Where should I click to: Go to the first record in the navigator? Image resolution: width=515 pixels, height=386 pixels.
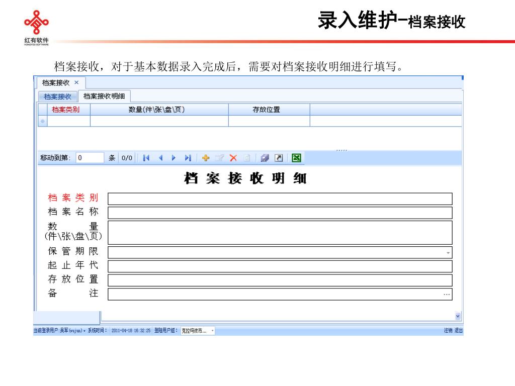tap(146, 158)
